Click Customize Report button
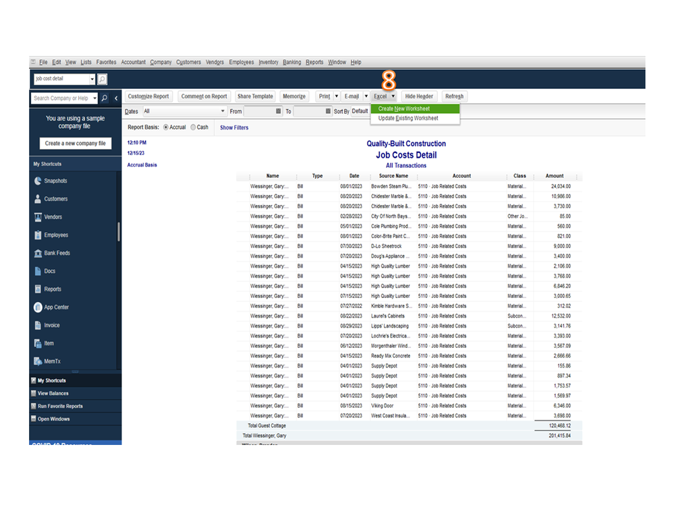 coord(148,96)
